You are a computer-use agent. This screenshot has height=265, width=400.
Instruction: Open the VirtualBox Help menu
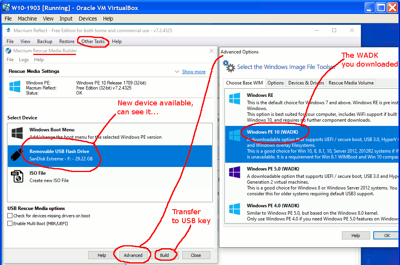pos(108,19)
